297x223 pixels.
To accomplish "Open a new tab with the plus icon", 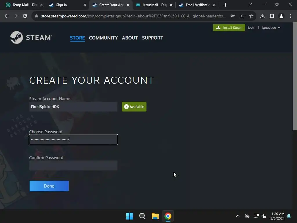I will tap(225, 5).
